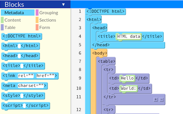Image resolution: width=183 pixels, height=114 pixels.
Task: Select the <html> block on line 2
Action: point(94,20)
